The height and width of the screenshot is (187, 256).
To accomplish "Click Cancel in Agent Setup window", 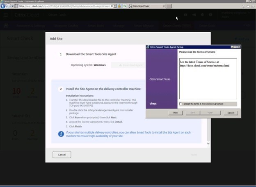I will (231, 113).
